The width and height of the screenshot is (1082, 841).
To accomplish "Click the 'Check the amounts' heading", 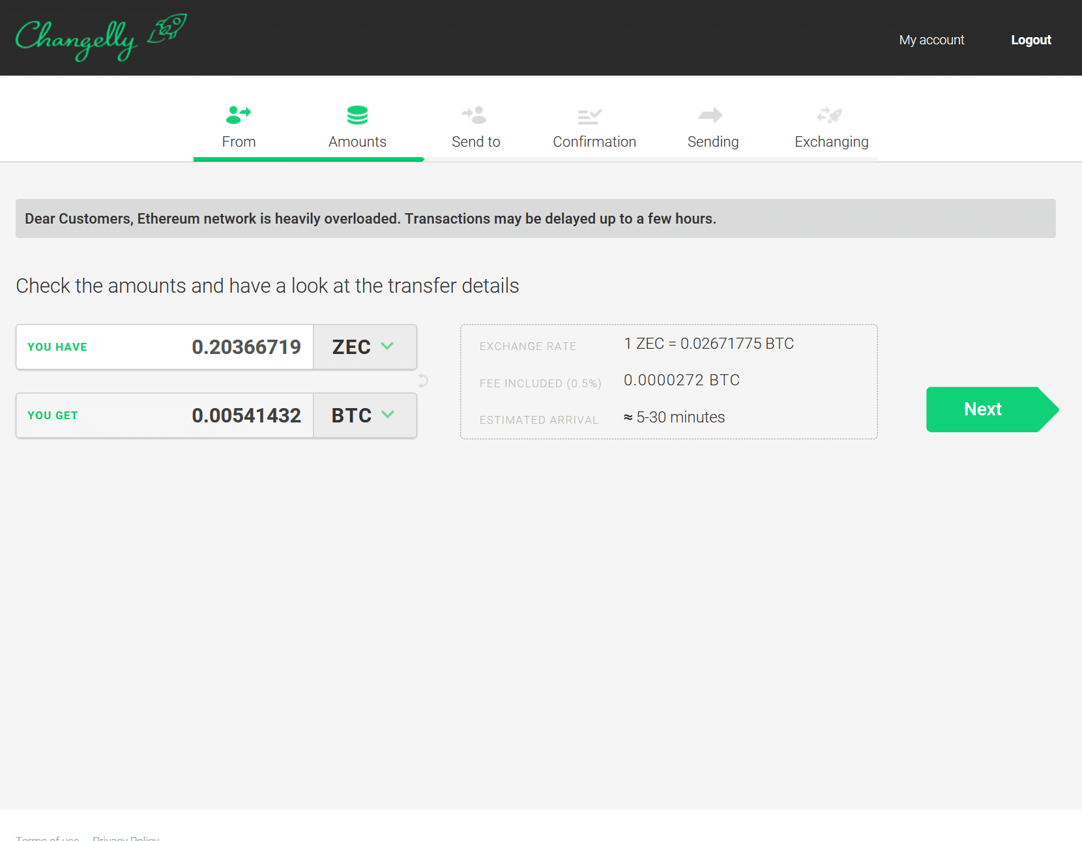I will pyautogui.click(x=267, y=286).
